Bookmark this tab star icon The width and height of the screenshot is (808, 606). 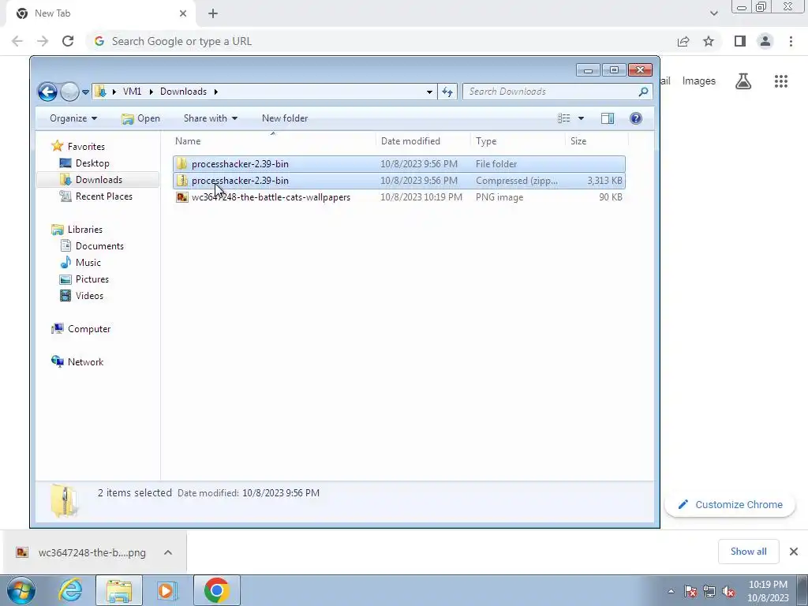(x=709, y=41)
